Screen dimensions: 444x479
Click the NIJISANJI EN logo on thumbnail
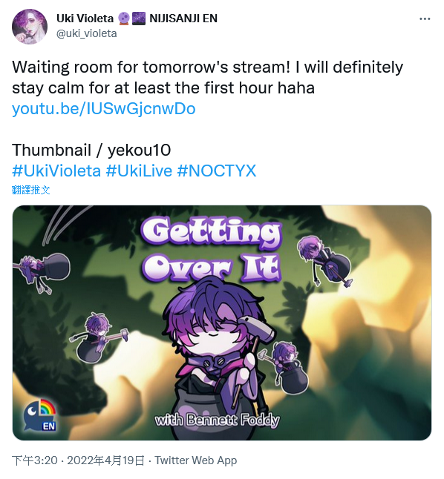coord(40,414)
